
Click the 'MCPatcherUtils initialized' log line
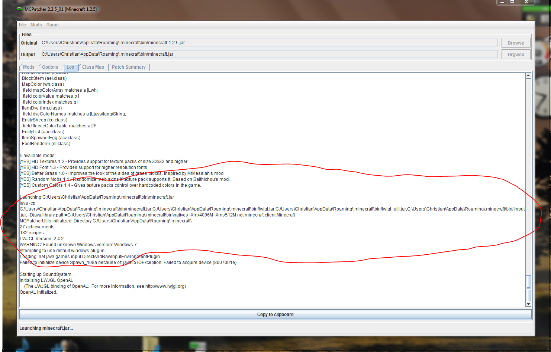[x=106, y=221]
